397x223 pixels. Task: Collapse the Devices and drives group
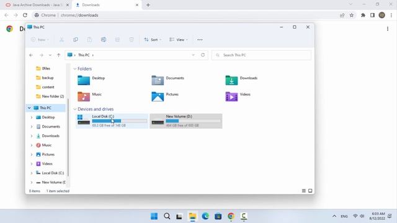click(75, 109)
